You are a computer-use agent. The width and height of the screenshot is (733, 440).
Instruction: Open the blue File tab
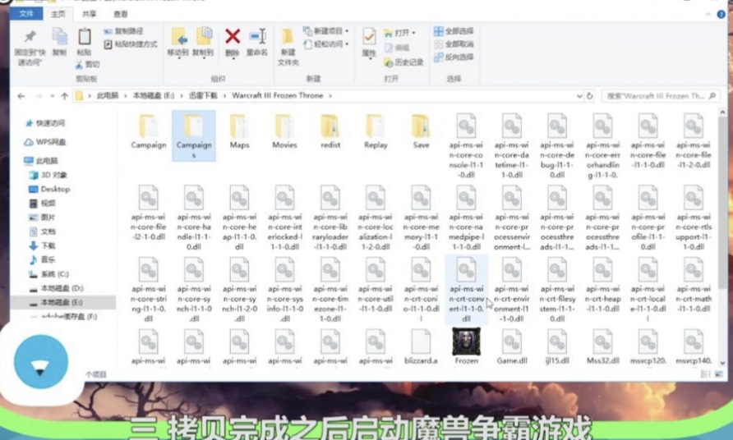tap(26, 14)
